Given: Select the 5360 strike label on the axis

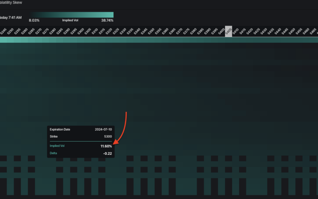Looking at the screenshot, I should tap(165, 31).
